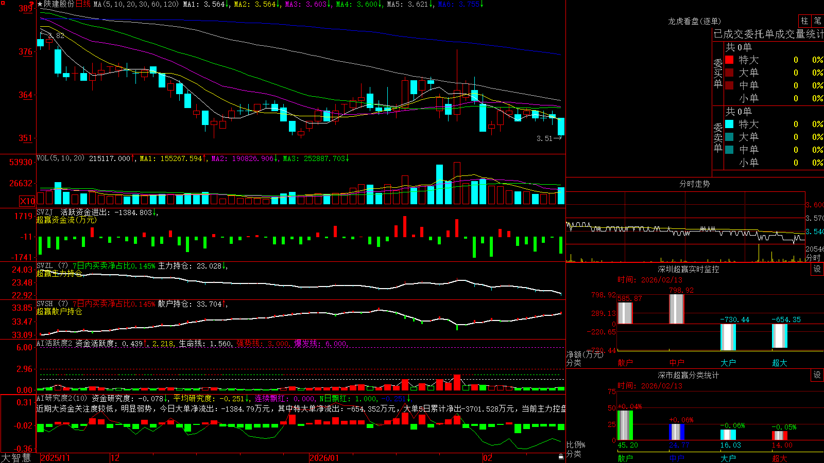Click the lock icon on the date axis
The width and height of the screenshot is (824, 463).
(561, 457)
